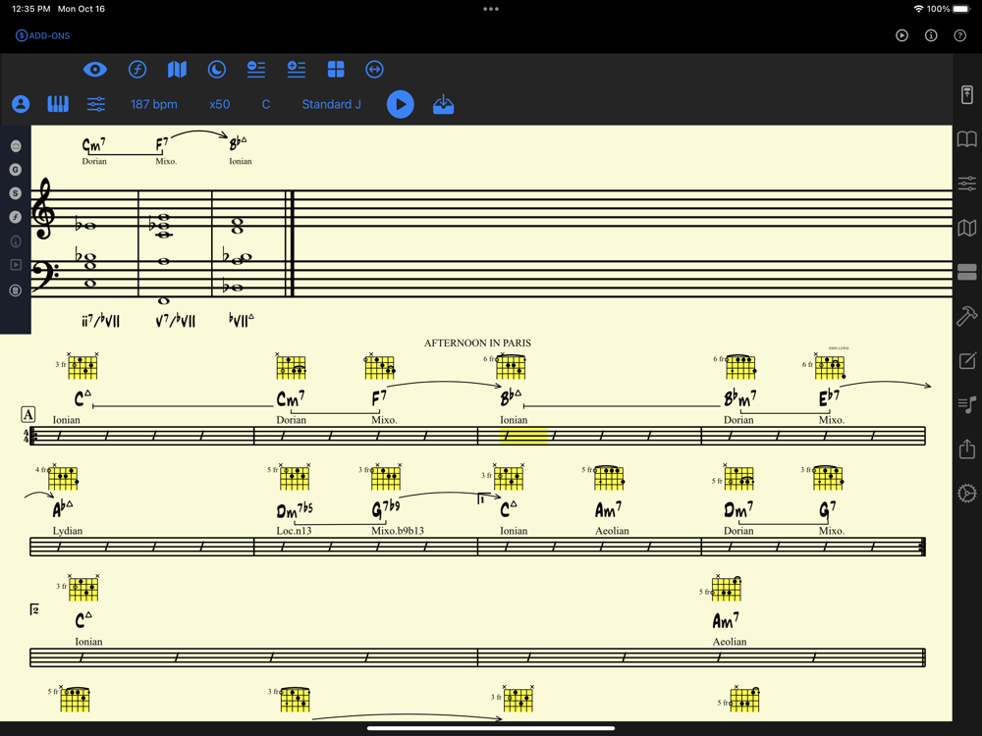Open the Standard J style selector
Screen dimensions: 982x736
pos(331,105)
